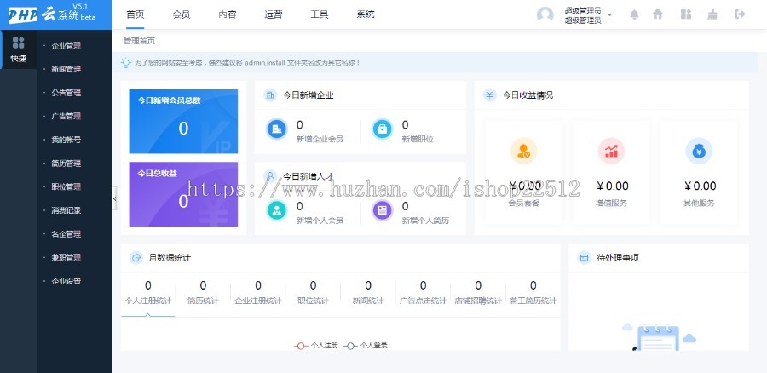Click the 超级管理员 avatar

(545, 14)
